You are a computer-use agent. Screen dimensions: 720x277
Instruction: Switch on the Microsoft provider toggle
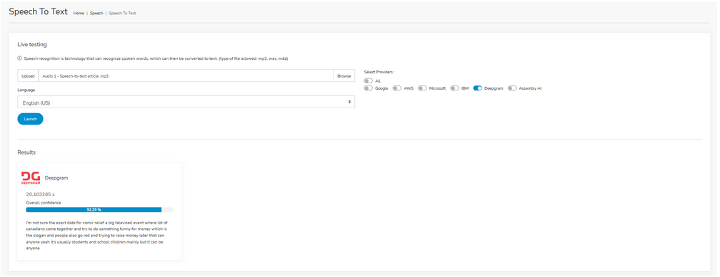422,88
